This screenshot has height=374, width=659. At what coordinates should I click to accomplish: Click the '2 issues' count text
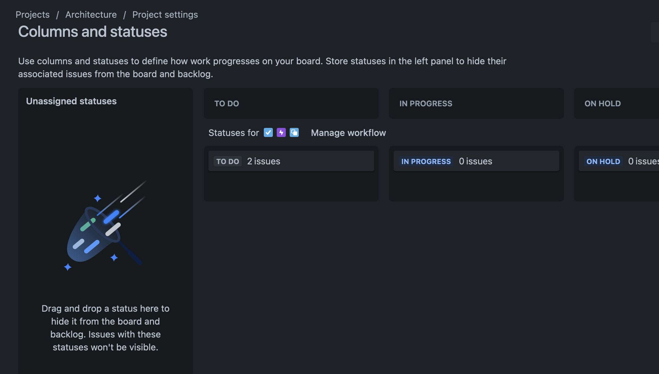[264, 161]
